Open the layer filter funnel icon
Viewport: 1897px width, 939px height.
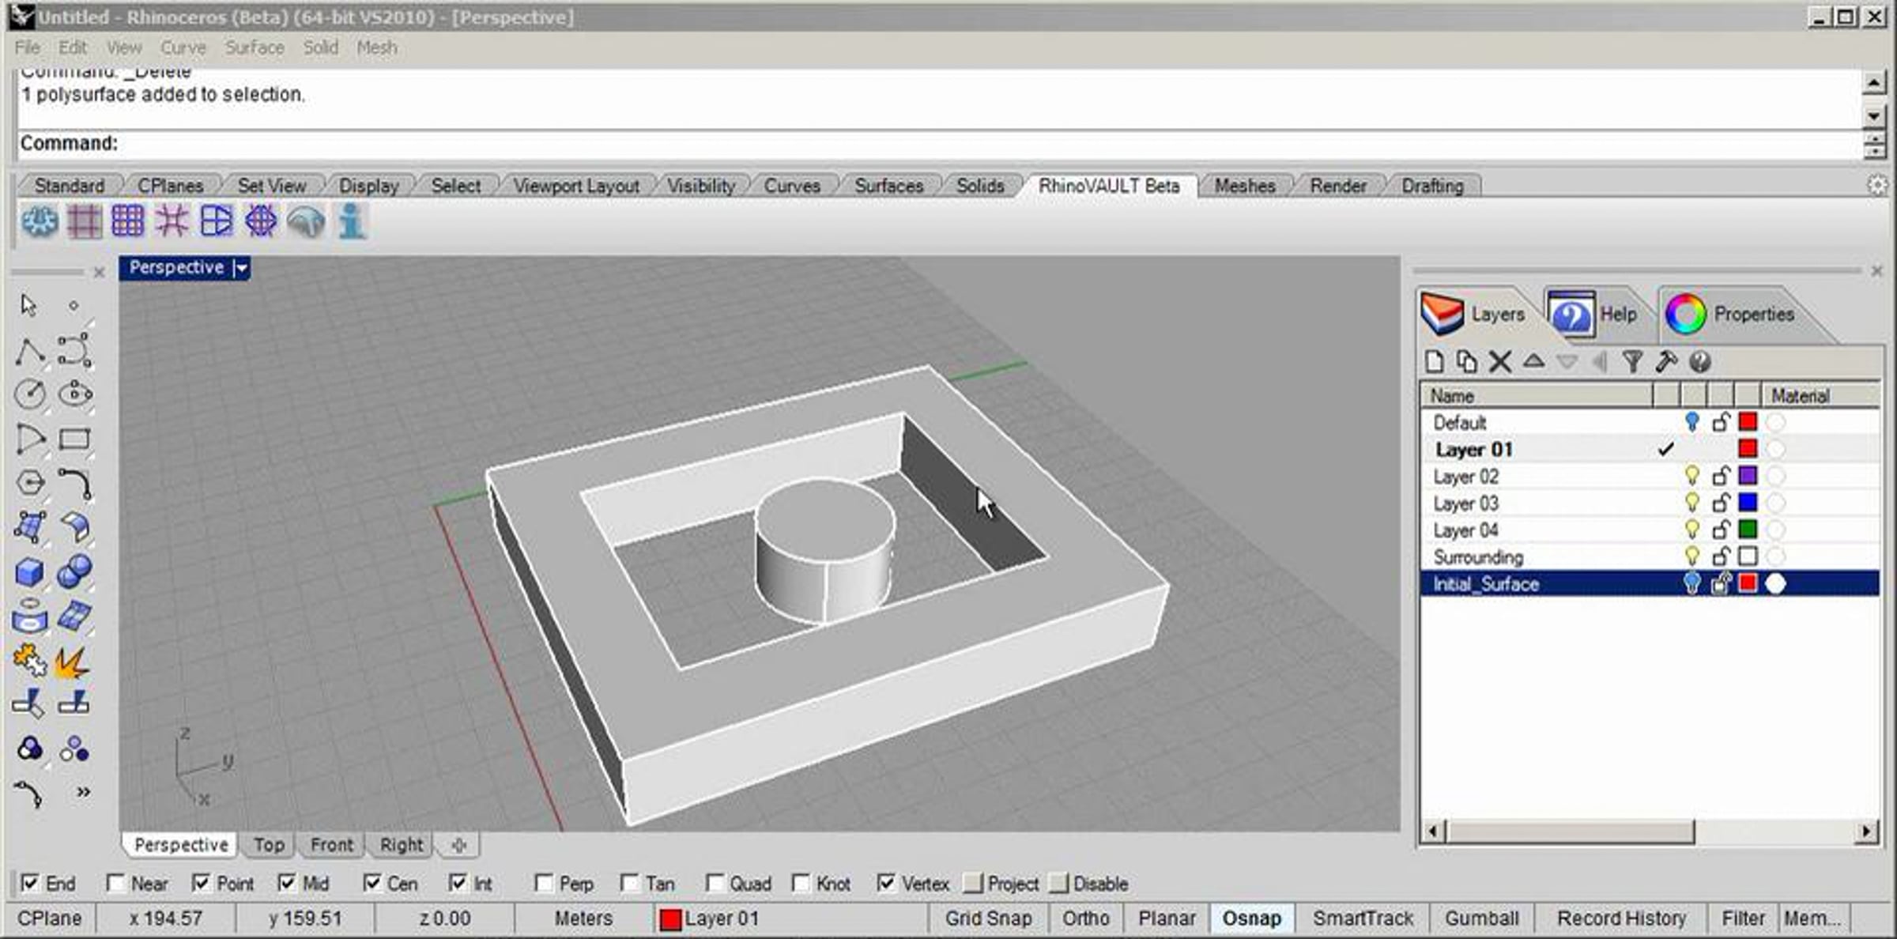click(x=1632, y=362)
